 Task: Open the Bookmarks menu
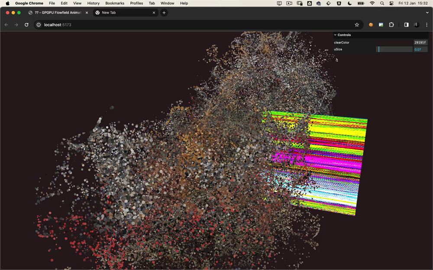pos(115,3)
